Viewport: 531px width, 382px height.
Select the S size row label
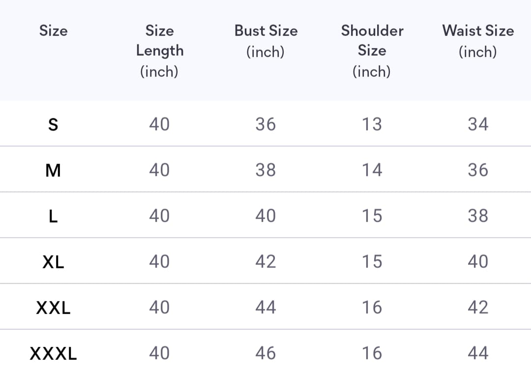click(53, 125)
